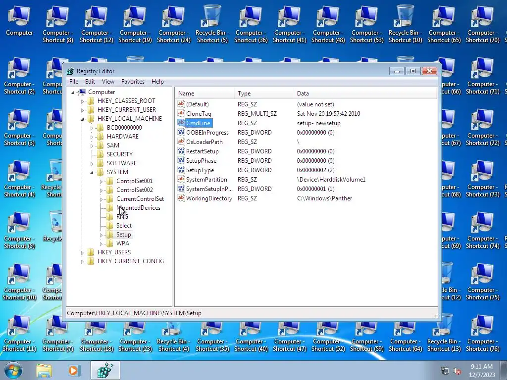Viewport: 507px width, 380px height.
Task: Open the taskbar clock showing 9:11 AM
Action: (x=482, y=371)
